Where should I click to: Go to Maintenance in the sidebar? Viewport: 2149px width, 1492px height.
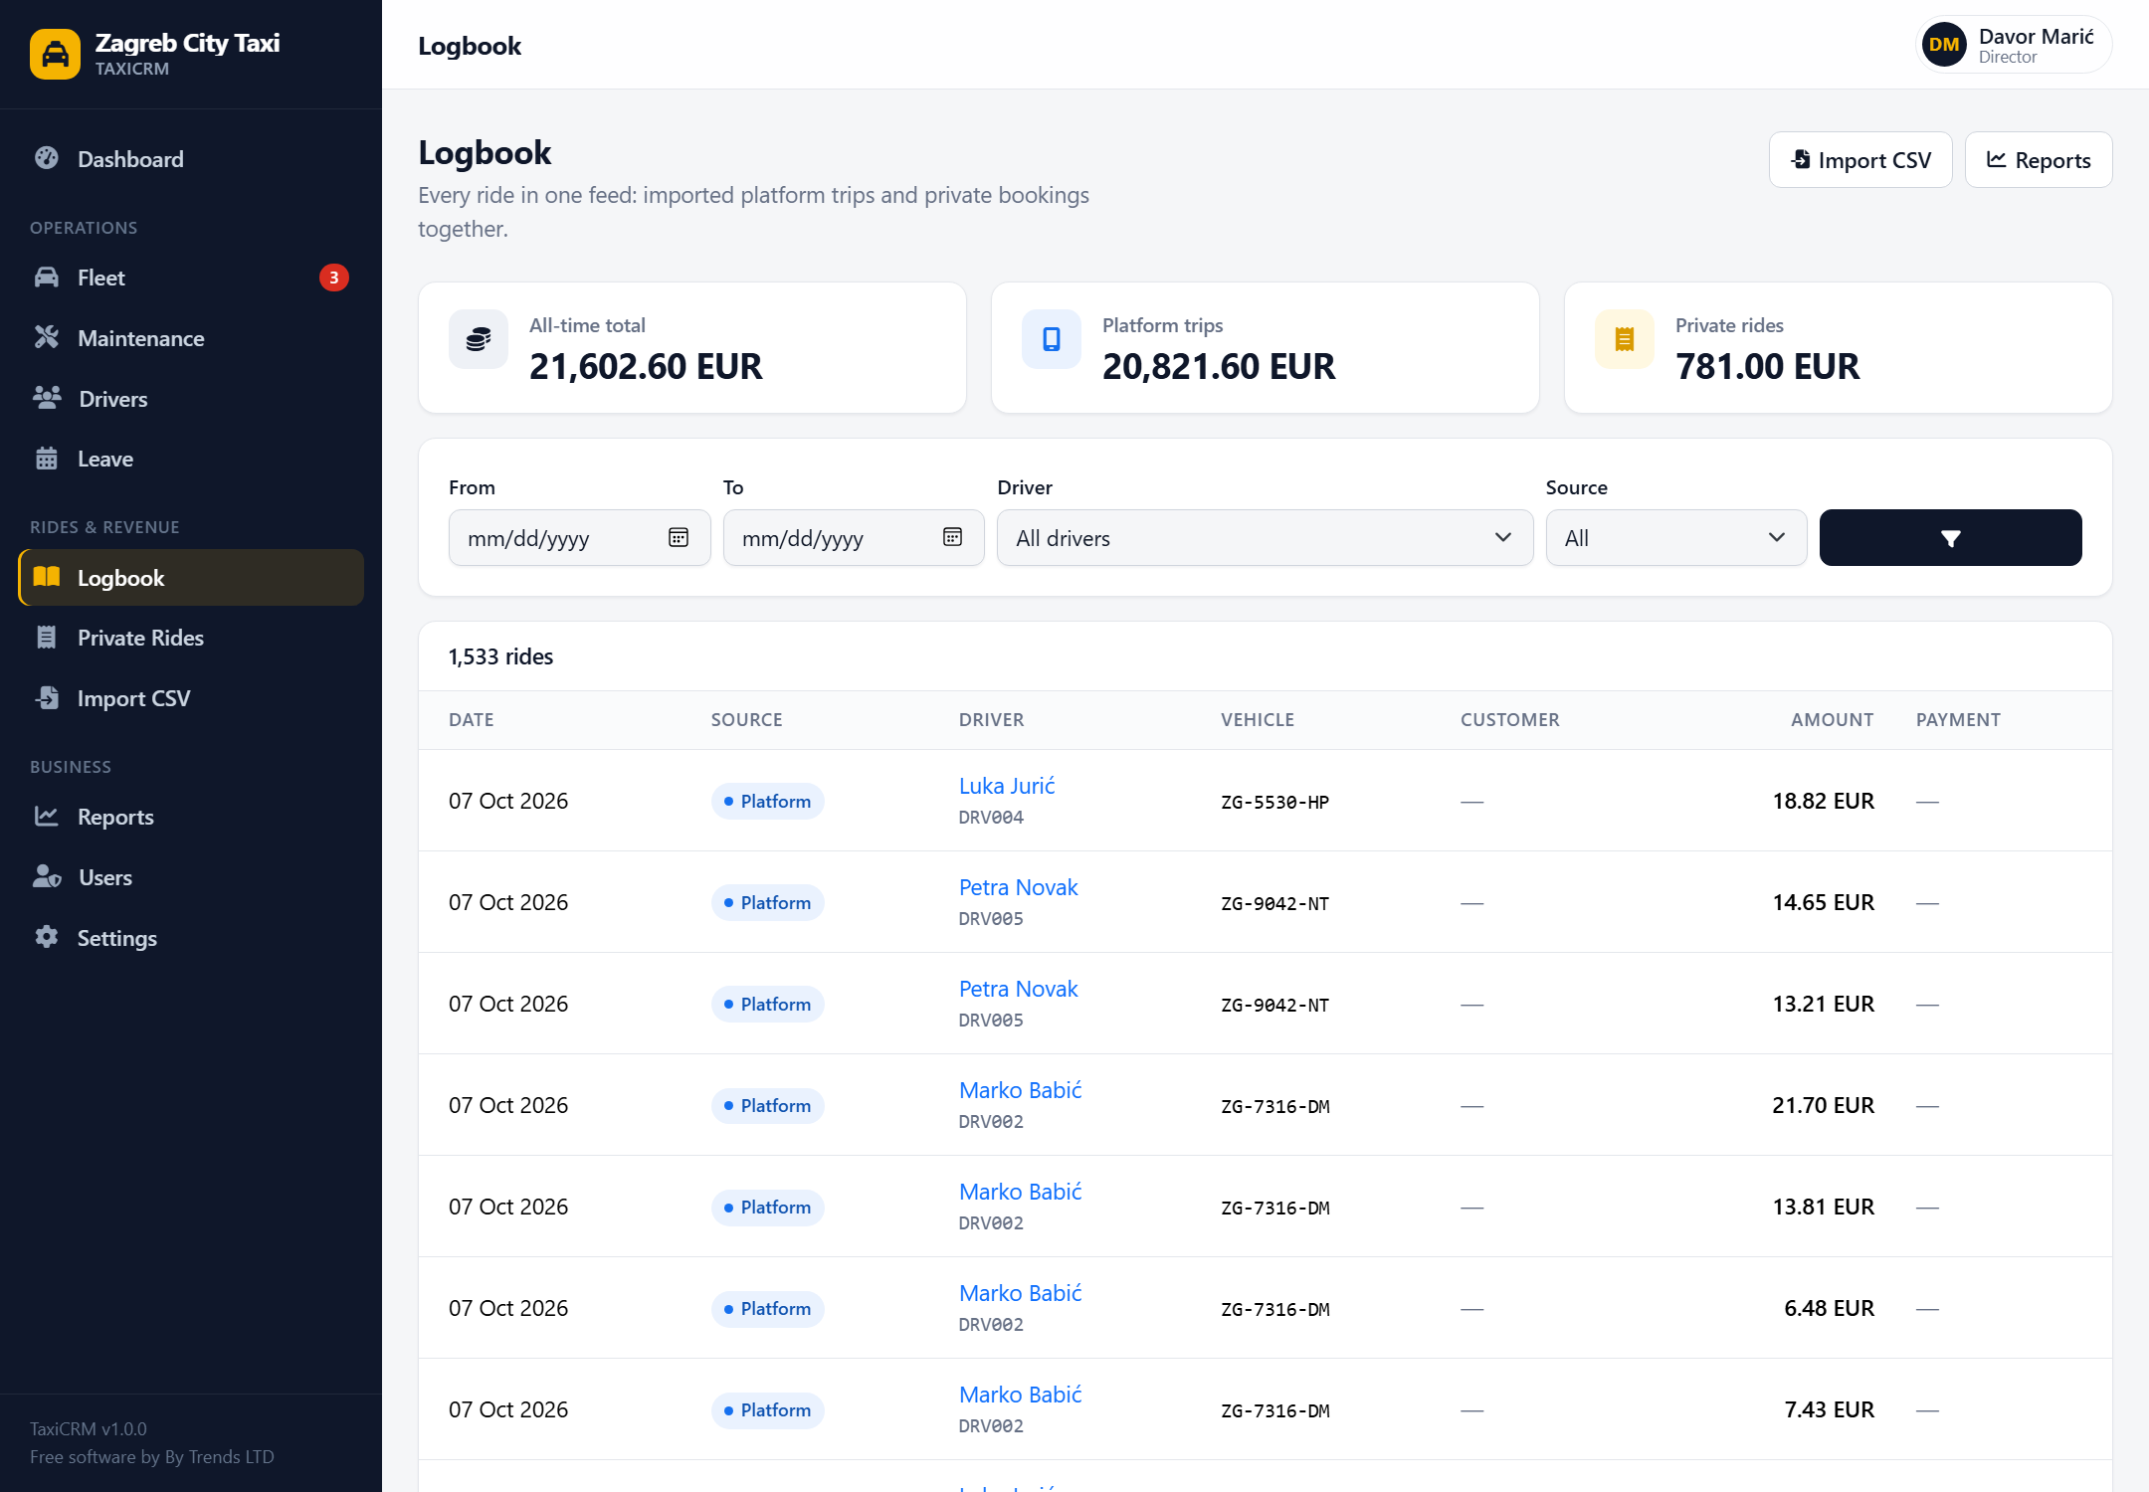point(191,338)
